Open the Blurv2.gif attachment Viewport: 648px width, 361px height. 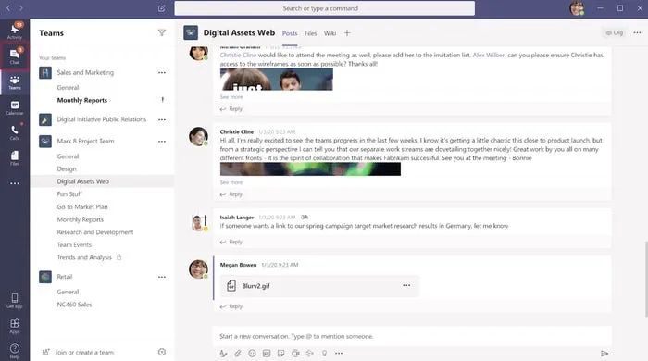point(320,285)
